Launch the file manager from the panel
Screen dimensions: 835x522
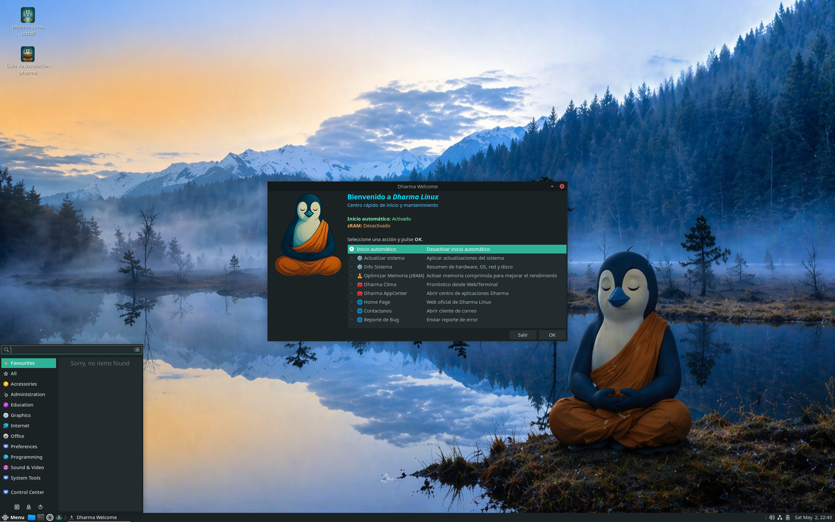[x=31, y=517]
